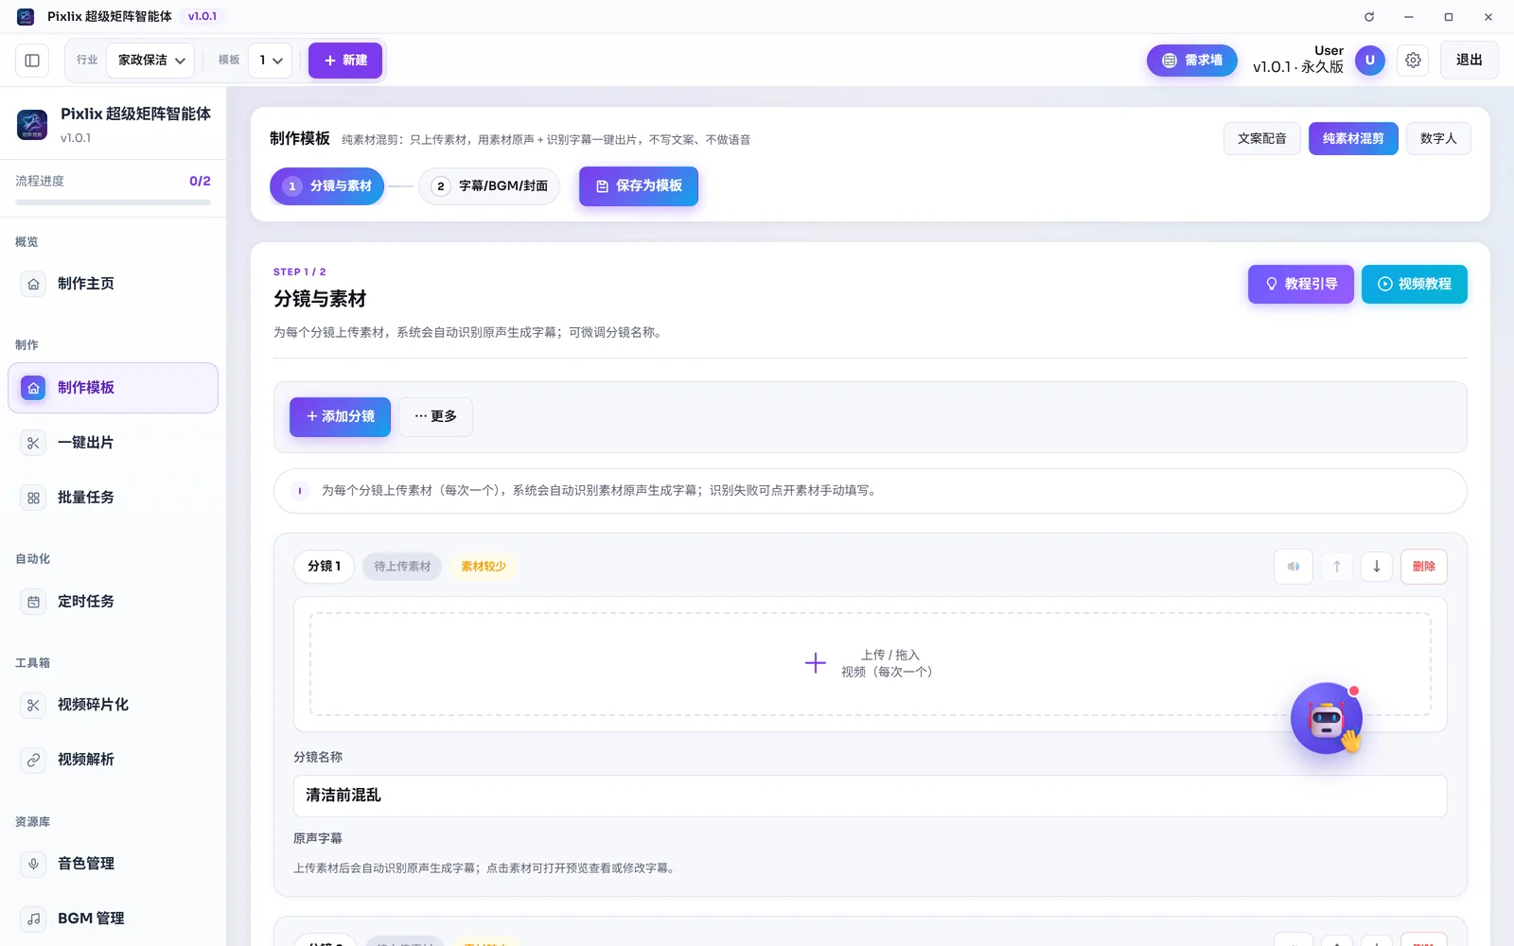The width and height of the screenshot is (1514, 946).
Task: Click the 视频解析 link icon
Action: [x=33, y=760]
